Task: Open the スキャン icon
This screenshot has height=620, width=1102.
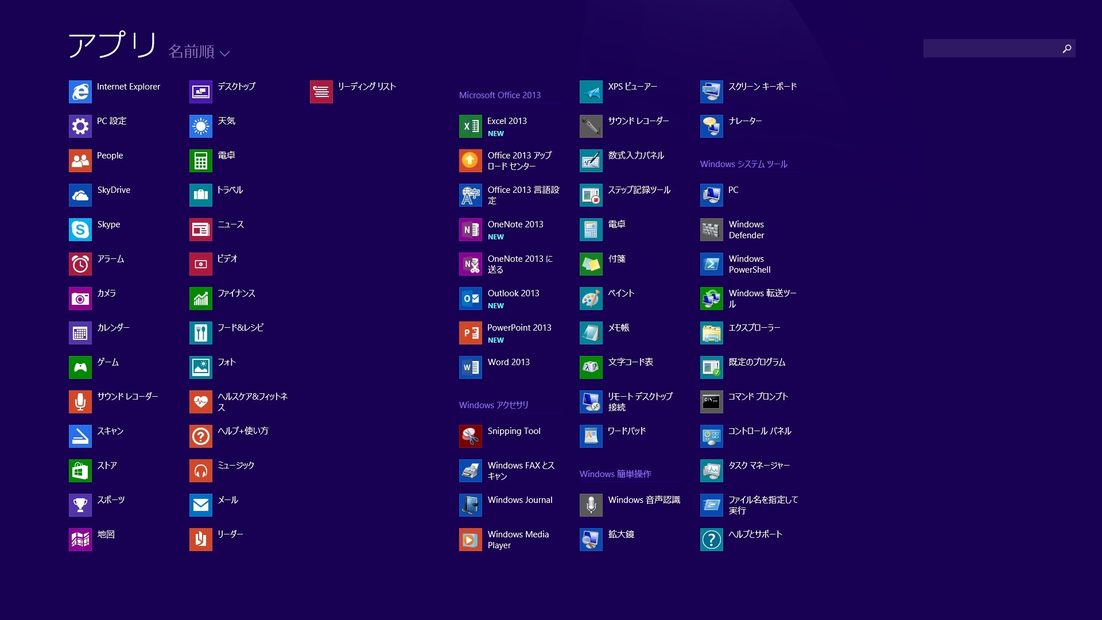Action: tap(80, 436)
